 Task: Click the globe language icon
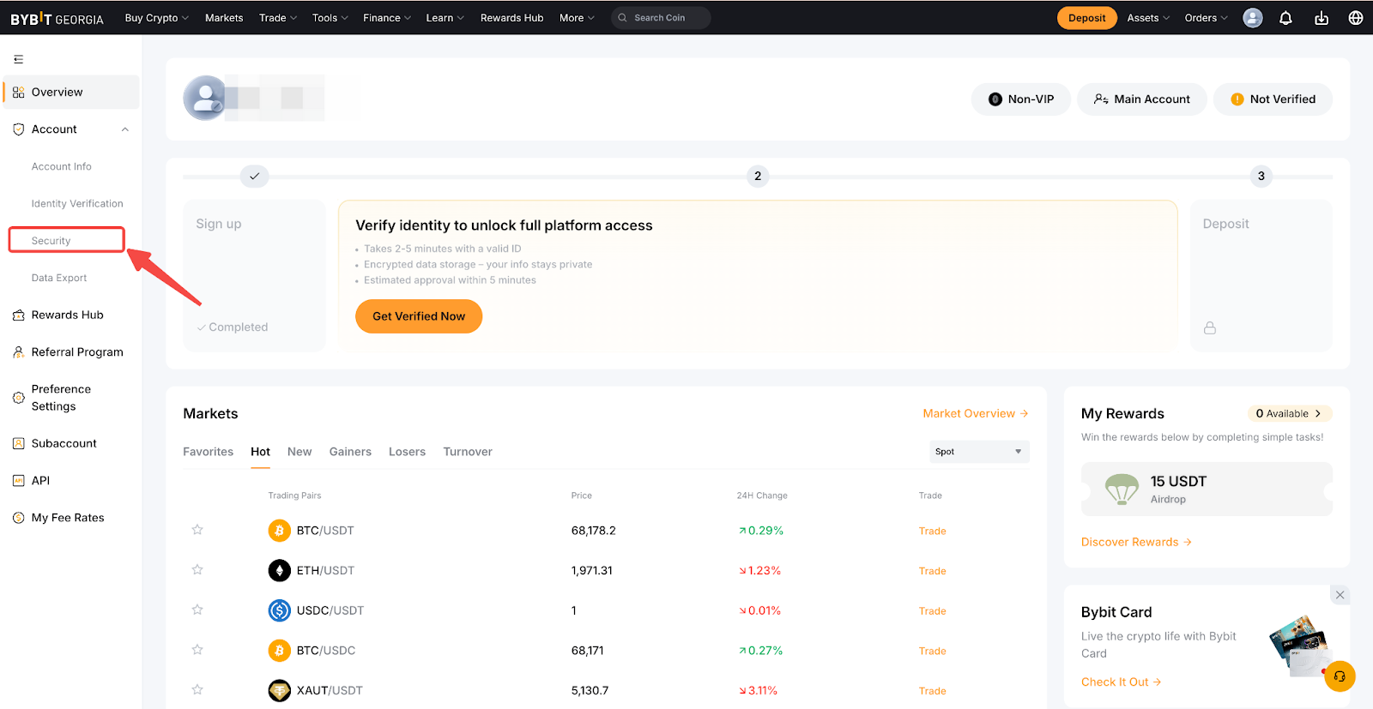point(1356,18)
